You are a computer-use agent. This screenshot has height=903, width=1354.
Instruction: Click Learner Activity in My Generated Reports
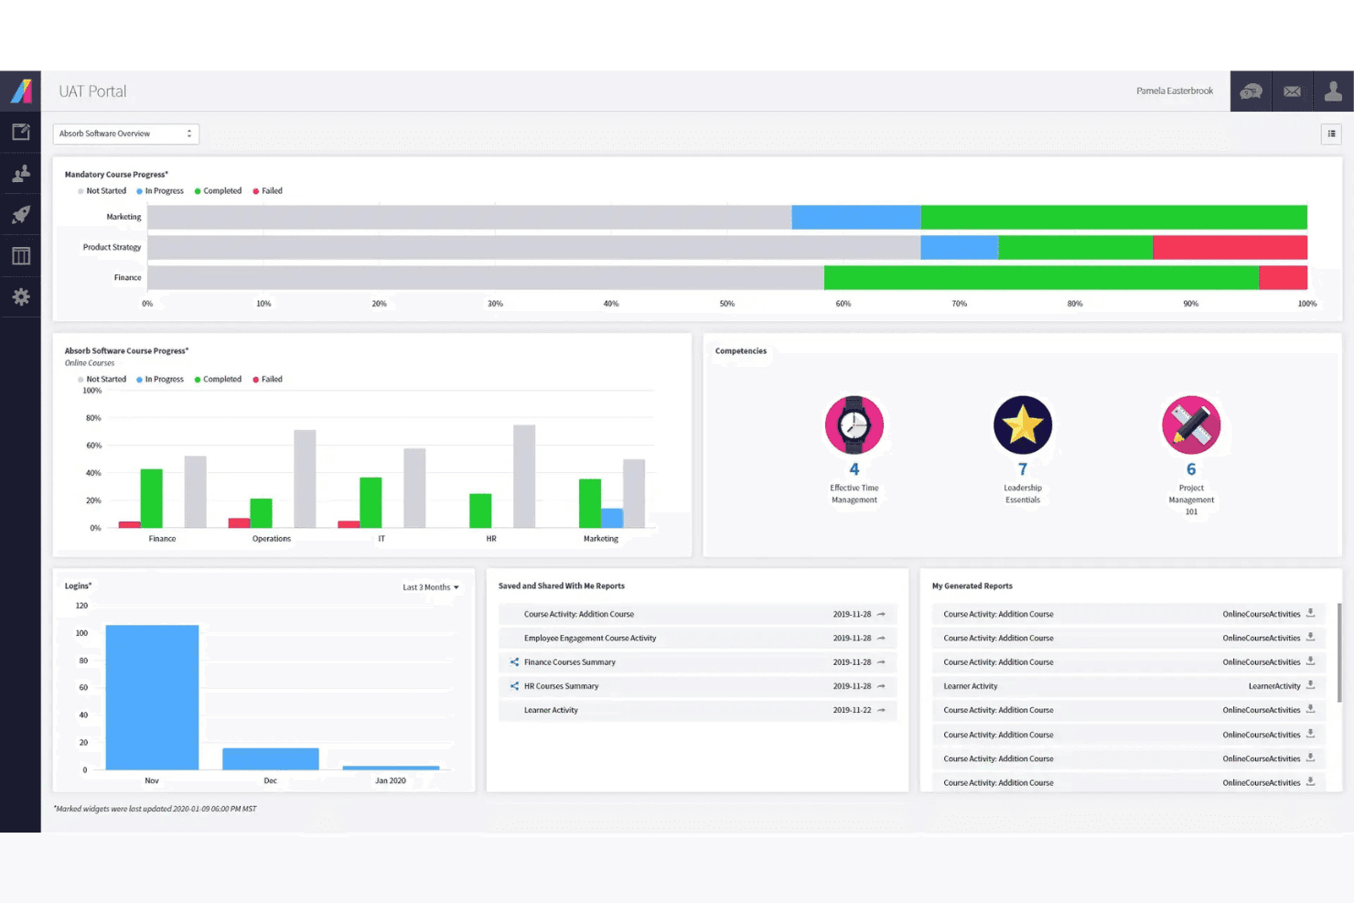[971, 686]
